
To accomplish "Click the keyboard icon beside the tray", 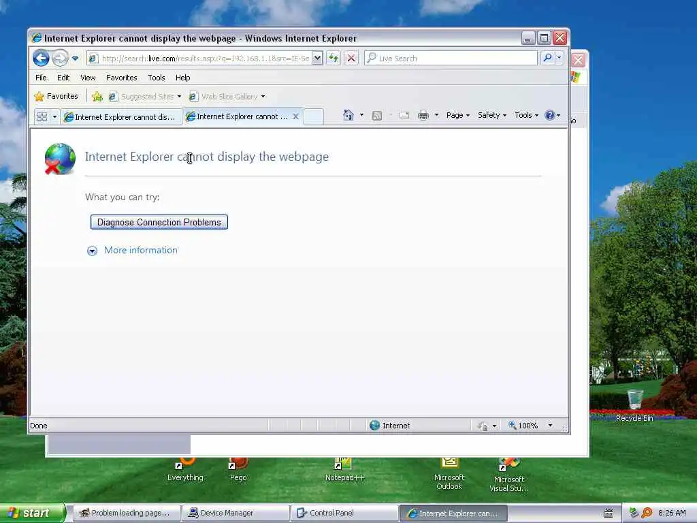I will [x=609, y=513].
